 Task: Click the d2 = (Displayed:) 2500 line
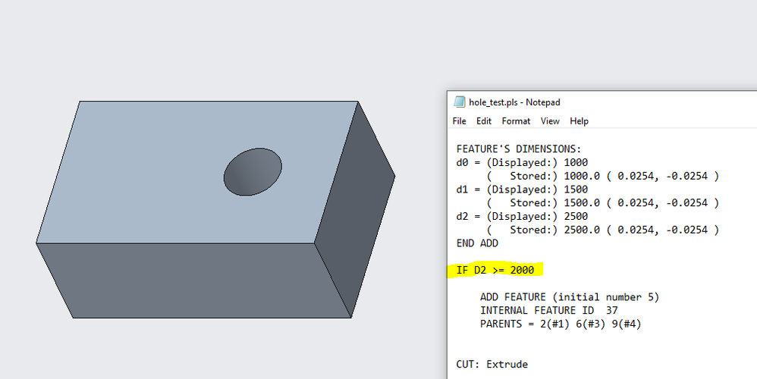(x=522, y=217)
